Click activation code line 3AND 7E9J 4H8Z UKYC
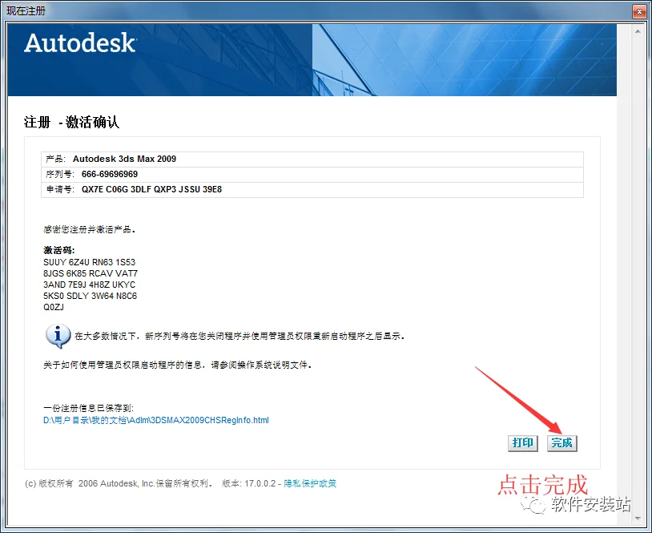 [x=90, y=285]
